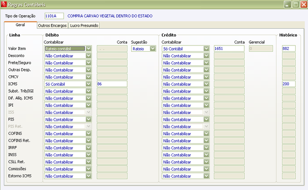
Task: Switch to the Outros Encargos tab
Action: coord(52,25)
